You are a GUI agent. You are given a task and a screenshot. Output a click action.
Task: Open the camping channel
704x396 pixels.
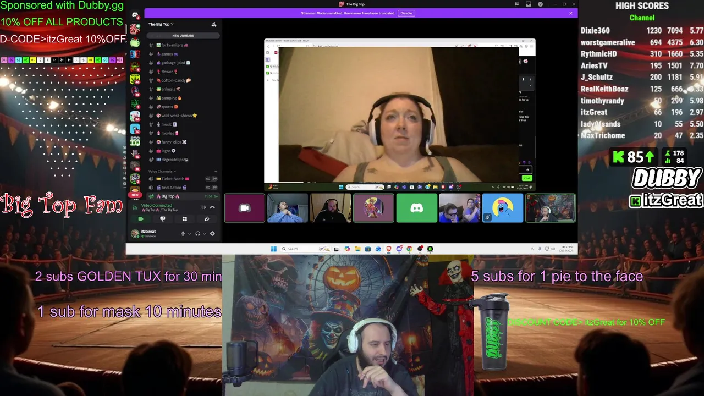pos(183,98)
